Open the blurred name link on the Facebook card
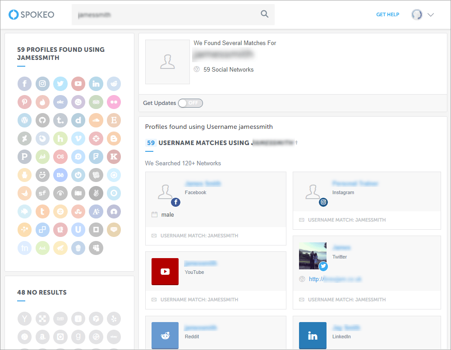This screenshot has height=350, width=451. pos(203,184)
